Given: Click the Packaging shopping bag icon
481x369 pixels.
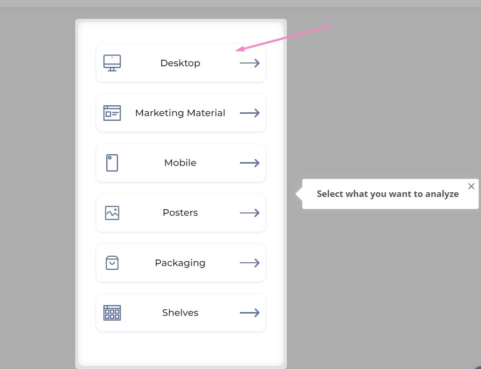Looking at the screenshot, I should click(x=112, y=263).
